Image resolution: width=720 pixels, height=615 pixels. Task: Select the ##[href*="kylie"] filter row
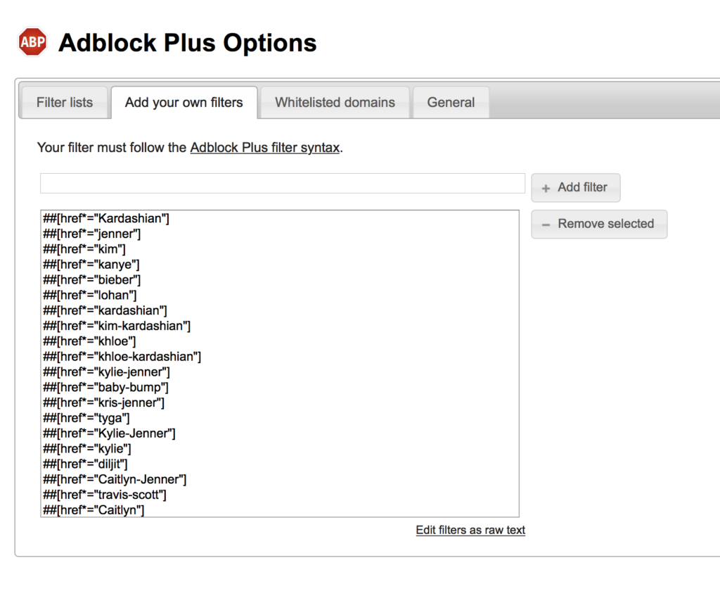[x=280, y=449]
